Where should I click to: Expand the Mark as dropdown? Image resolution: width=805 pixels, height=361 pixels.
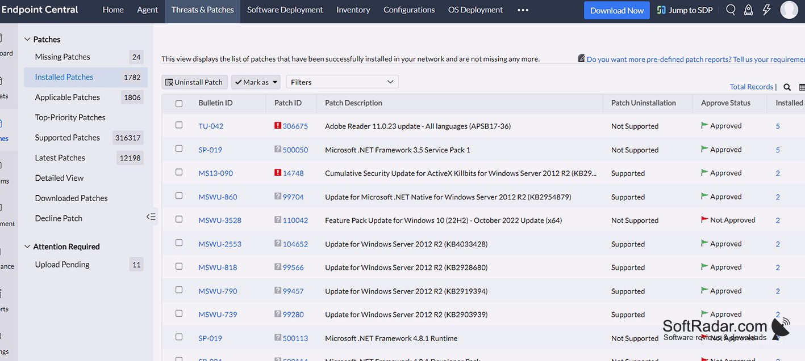tap(256, 82)
